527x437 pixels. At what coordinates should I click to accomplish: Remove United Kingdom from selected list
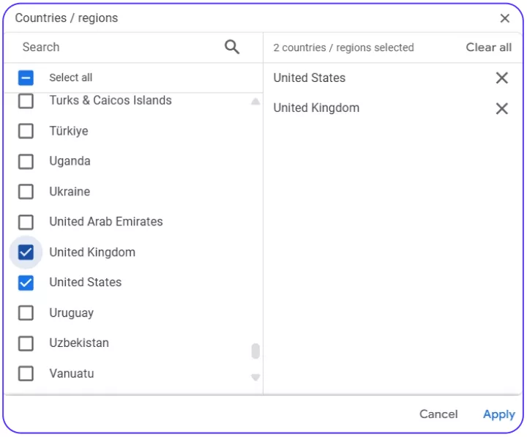(x=502, y=108)
